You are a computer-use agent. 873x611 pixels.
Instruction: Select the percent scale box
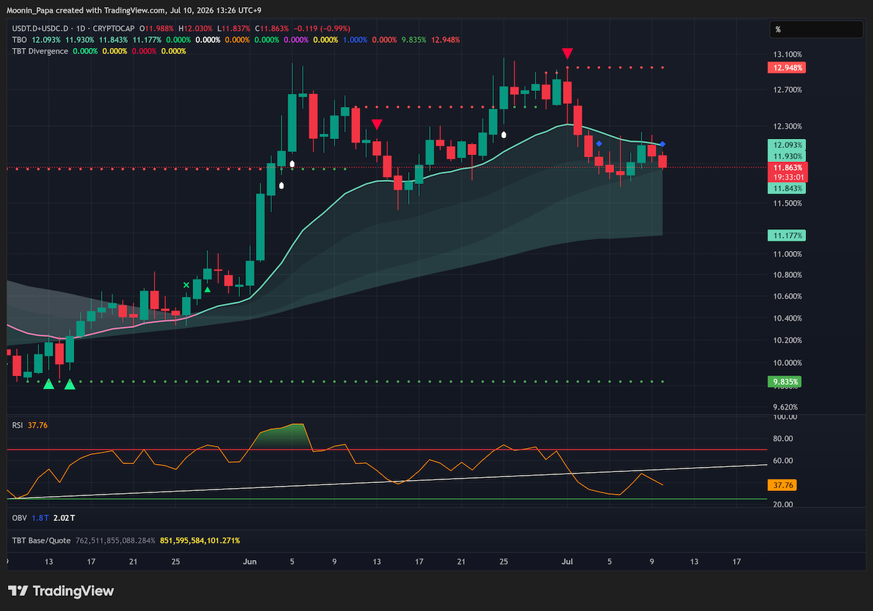(817, 30)
